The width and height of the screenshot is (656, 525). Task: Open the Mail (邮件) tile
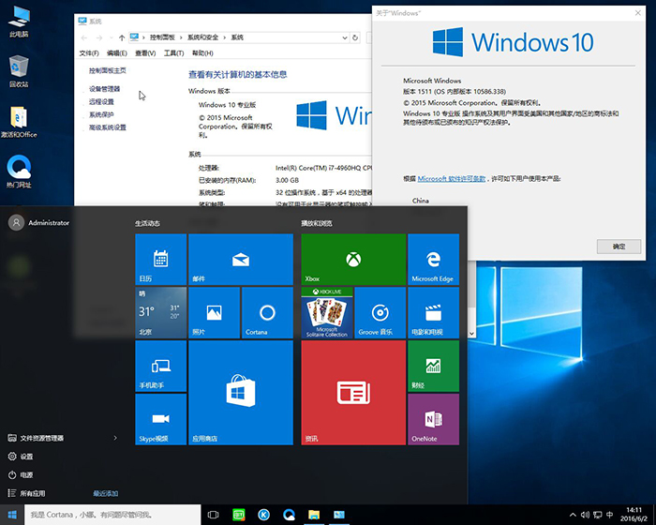(241, 260)
